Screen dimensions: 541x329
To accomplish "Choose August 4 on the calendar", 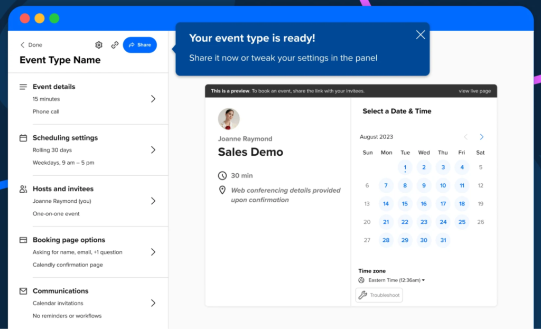I will click(x=462, y=167).
